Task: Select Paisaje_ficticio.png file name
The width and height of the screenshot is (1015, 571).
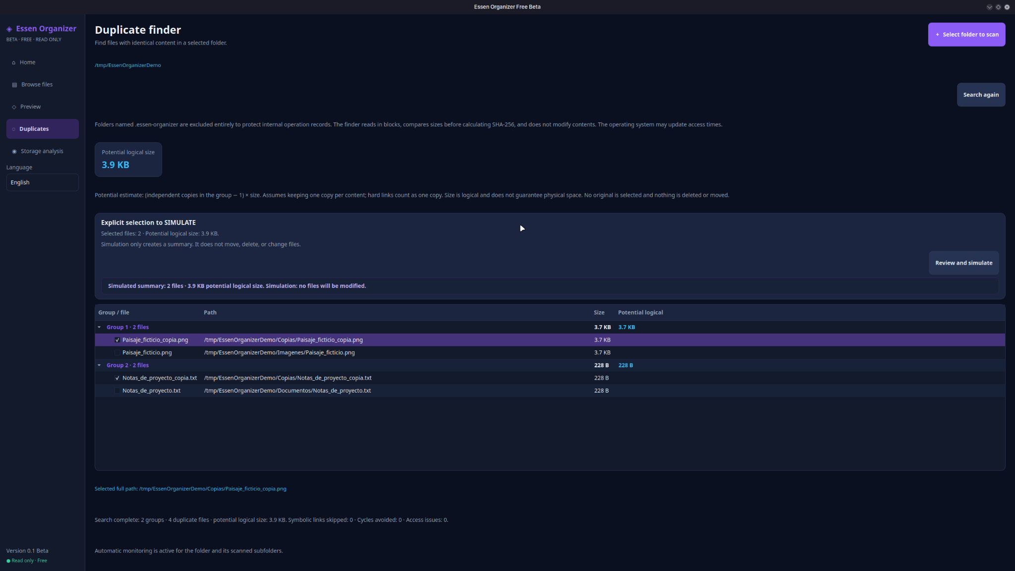Action: click(x=147, y=353)
